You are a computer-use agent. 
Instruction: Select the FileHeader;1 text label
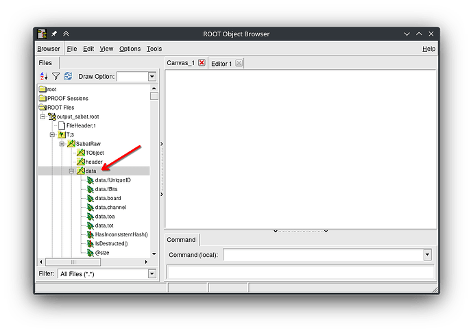(81, 125)
